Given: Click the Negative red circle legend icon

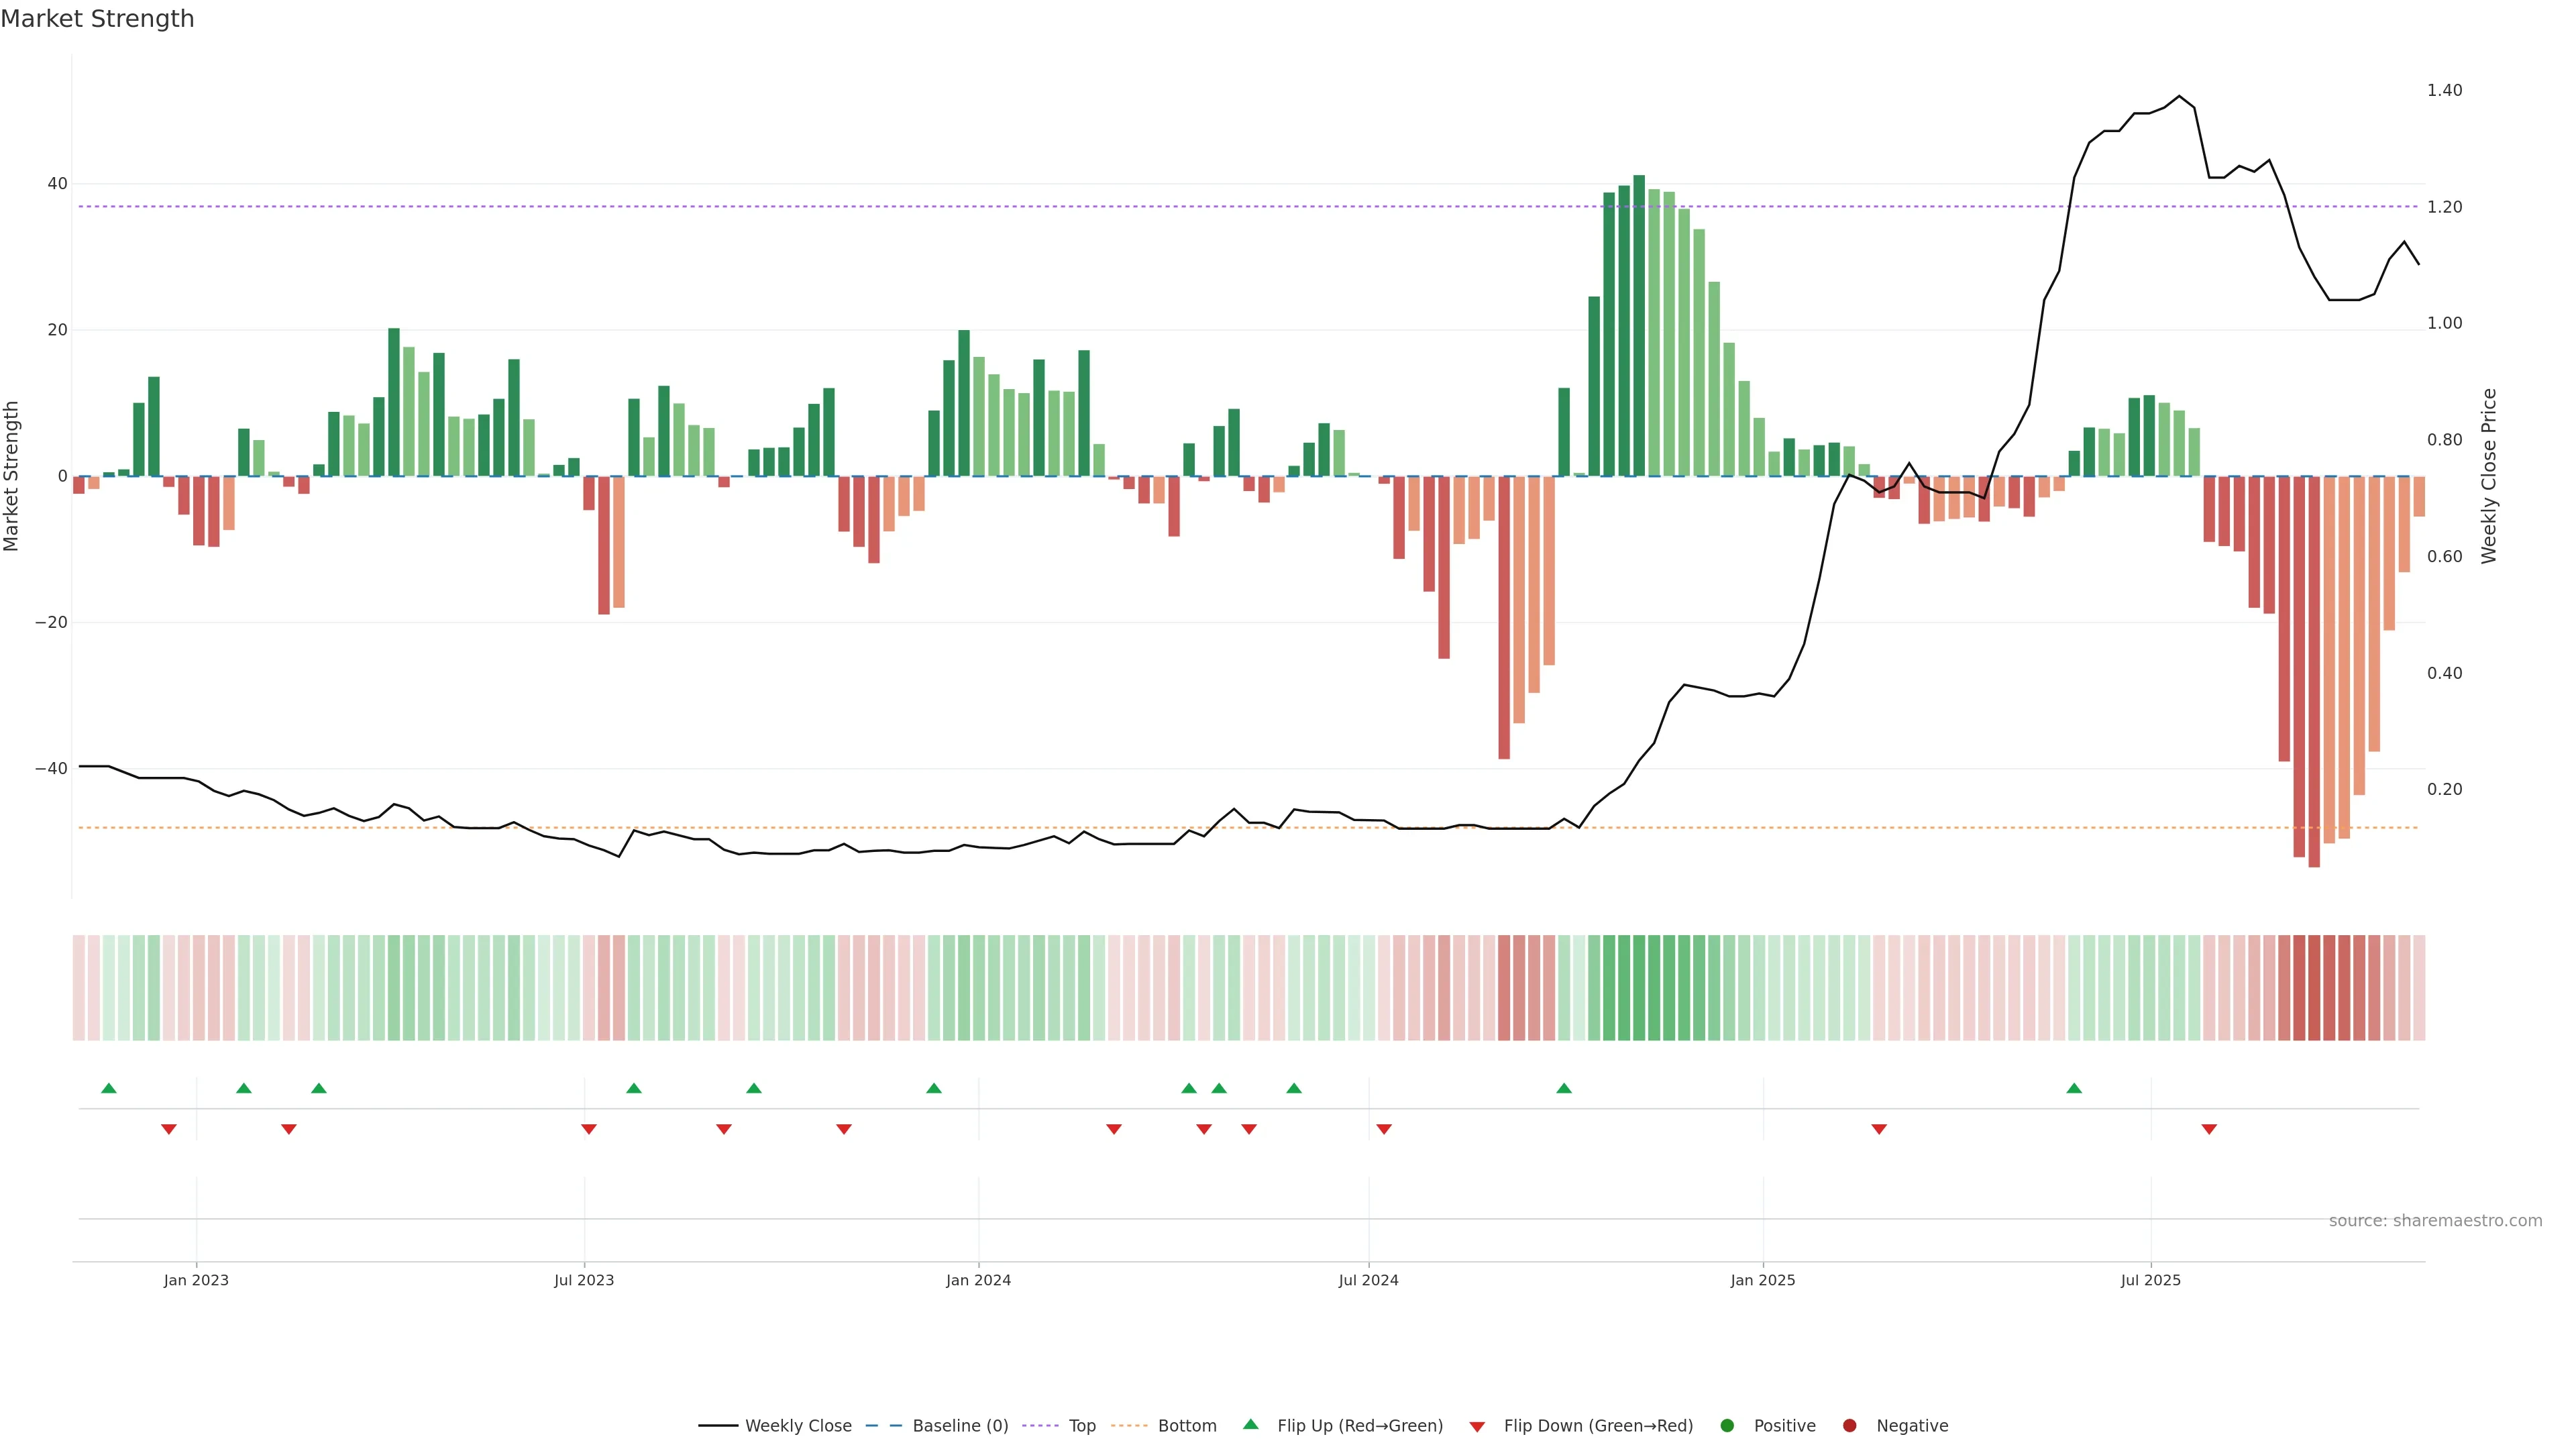Looking at the screenshot, I should 1849,1426.
